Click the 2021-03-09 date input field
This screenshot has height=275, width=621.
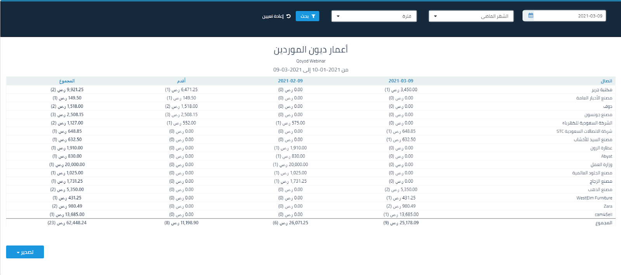[x=569, y=16]
